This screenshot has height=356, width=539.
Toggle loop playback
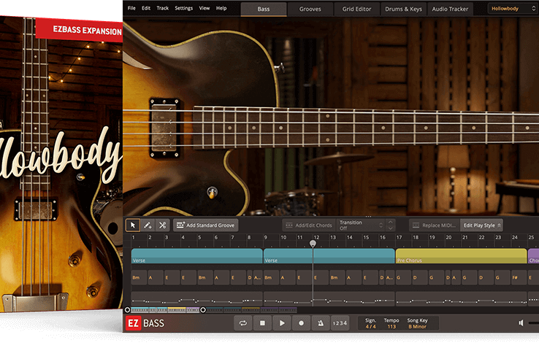point(243,323)
